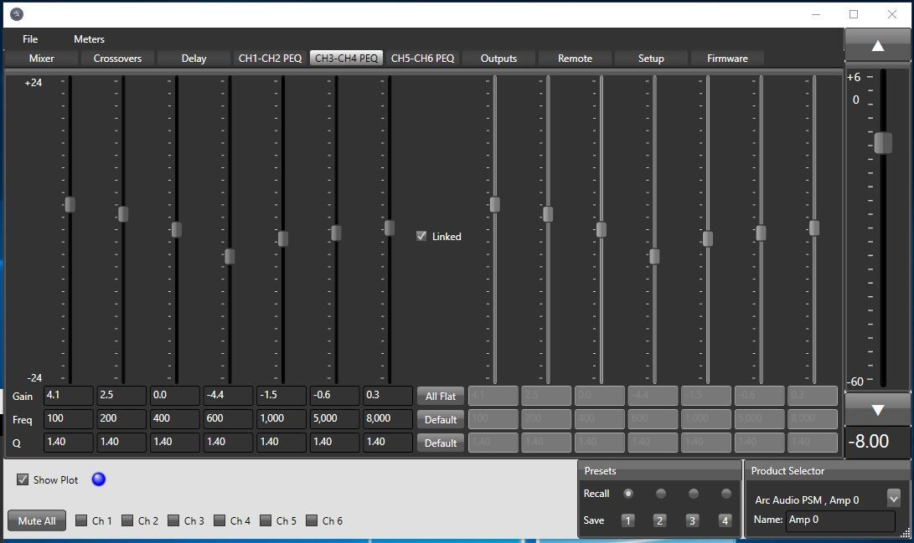Toggle the Show Plot checkbox

pos(23,479)
